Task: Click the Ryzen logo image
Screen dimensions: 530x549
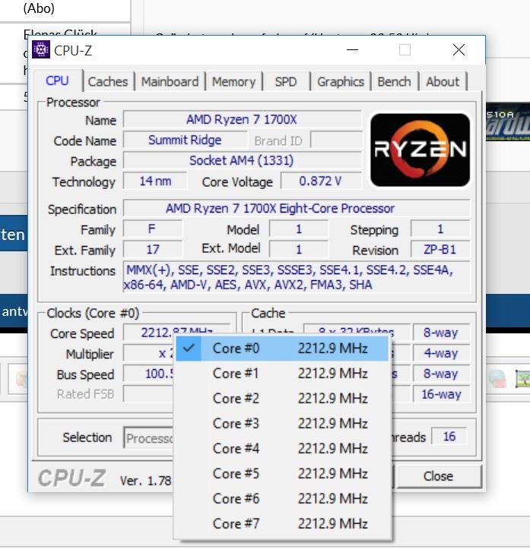Action: click(x=420, y=150)
